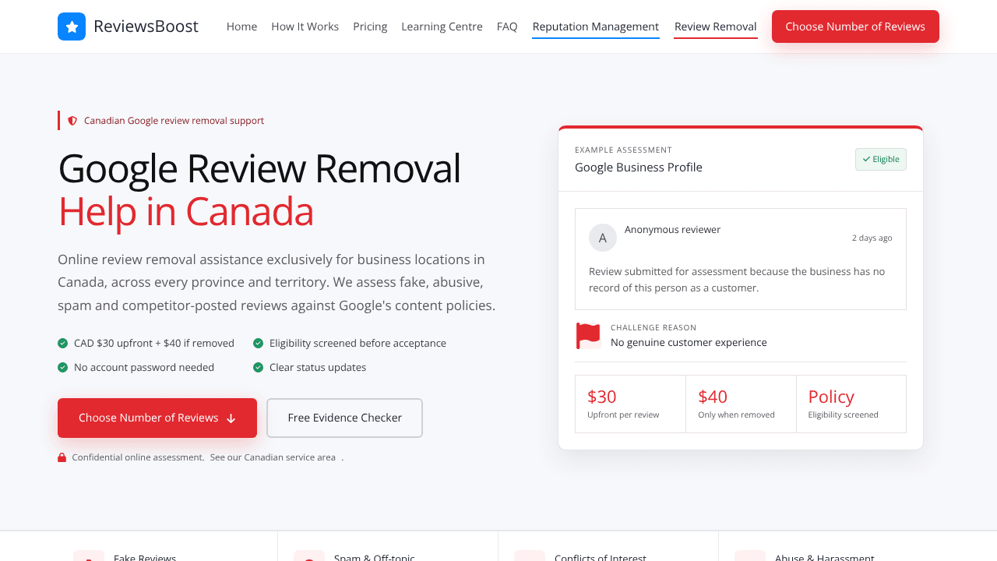Select Review Removal in navigation
The width and height of the screenshot is (997, 561).
716,26
